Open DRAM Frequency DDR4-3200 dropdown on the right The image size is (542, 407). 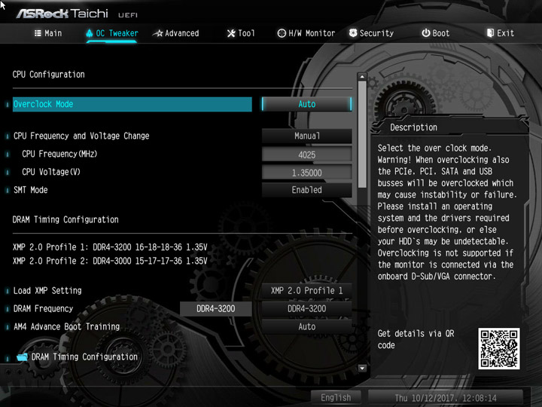[x=306, y=309]
